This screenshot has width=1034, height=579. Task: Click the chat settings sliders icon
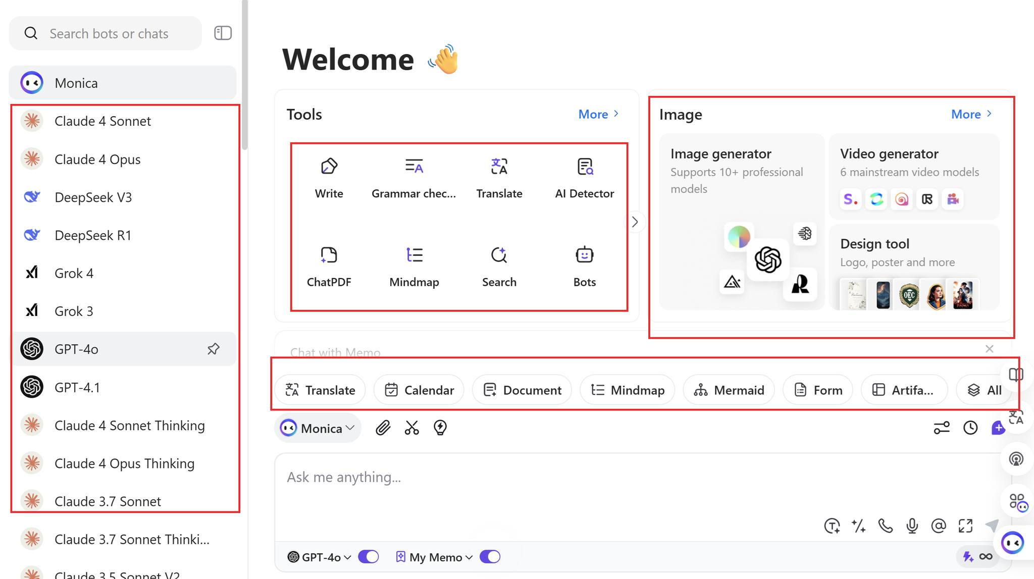tap(941, 428)
